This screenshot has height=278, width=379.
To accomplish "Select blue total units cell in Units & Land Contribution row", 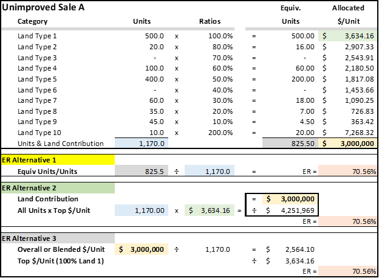I will click(x=142, y=144).
